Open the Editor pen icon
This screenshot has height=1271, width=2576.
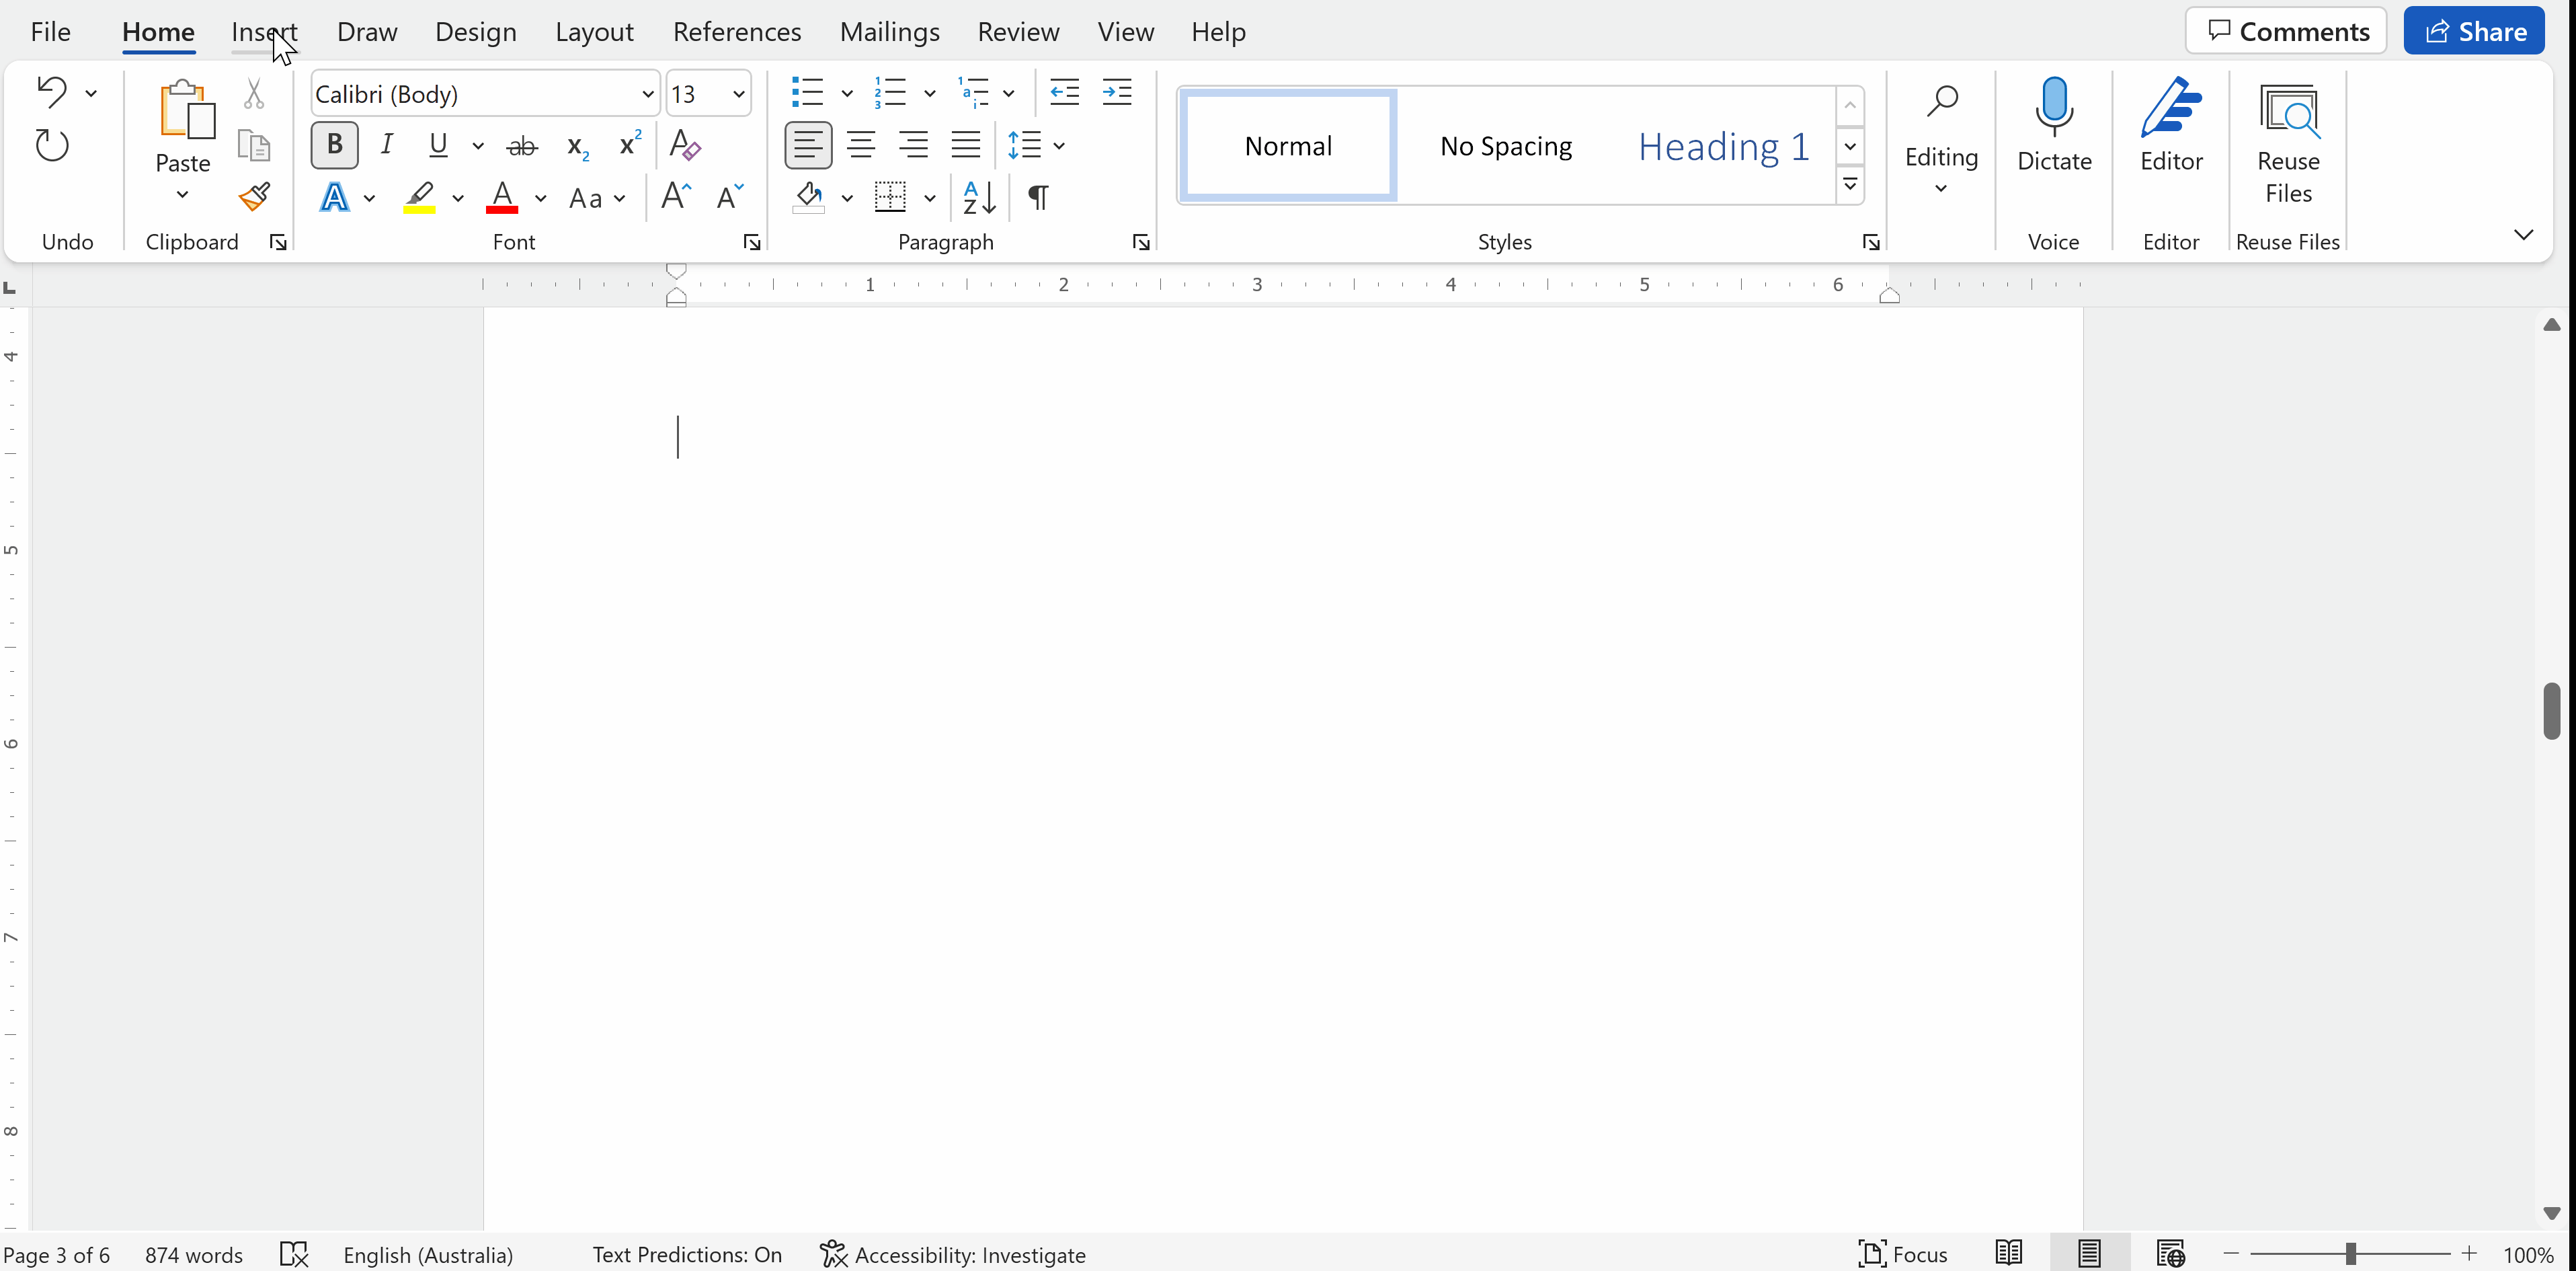[2170, 108]
